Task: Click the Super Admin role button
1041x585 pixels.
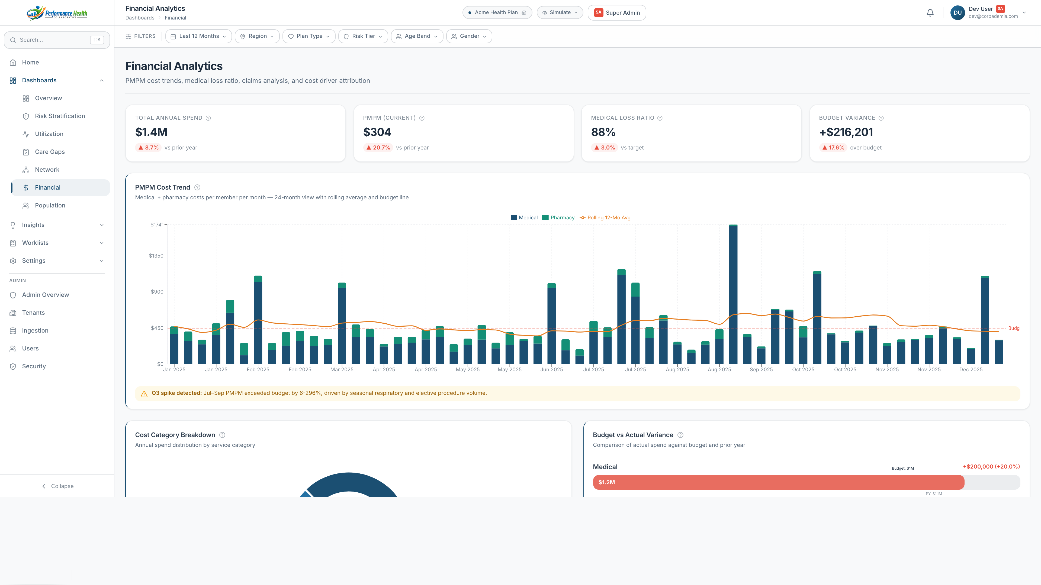Action: point(617,12)
